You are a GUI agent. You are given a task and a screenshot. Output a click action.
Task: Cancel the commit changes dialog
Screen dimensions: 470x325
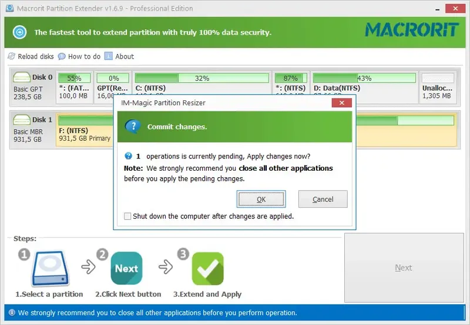[323, 199]
